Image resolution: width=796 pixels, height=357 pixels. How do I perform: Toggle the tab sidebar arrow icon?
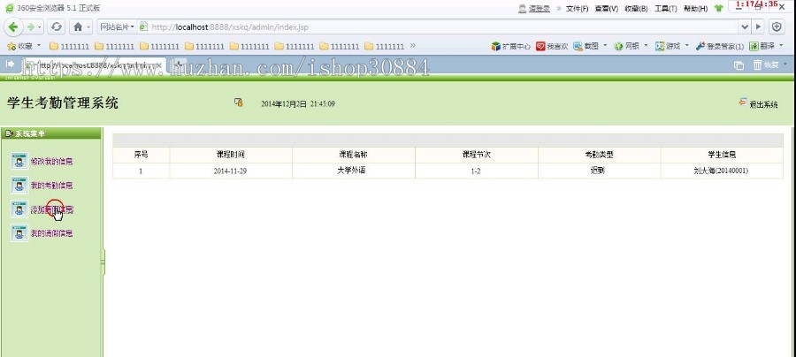point(10,65)
